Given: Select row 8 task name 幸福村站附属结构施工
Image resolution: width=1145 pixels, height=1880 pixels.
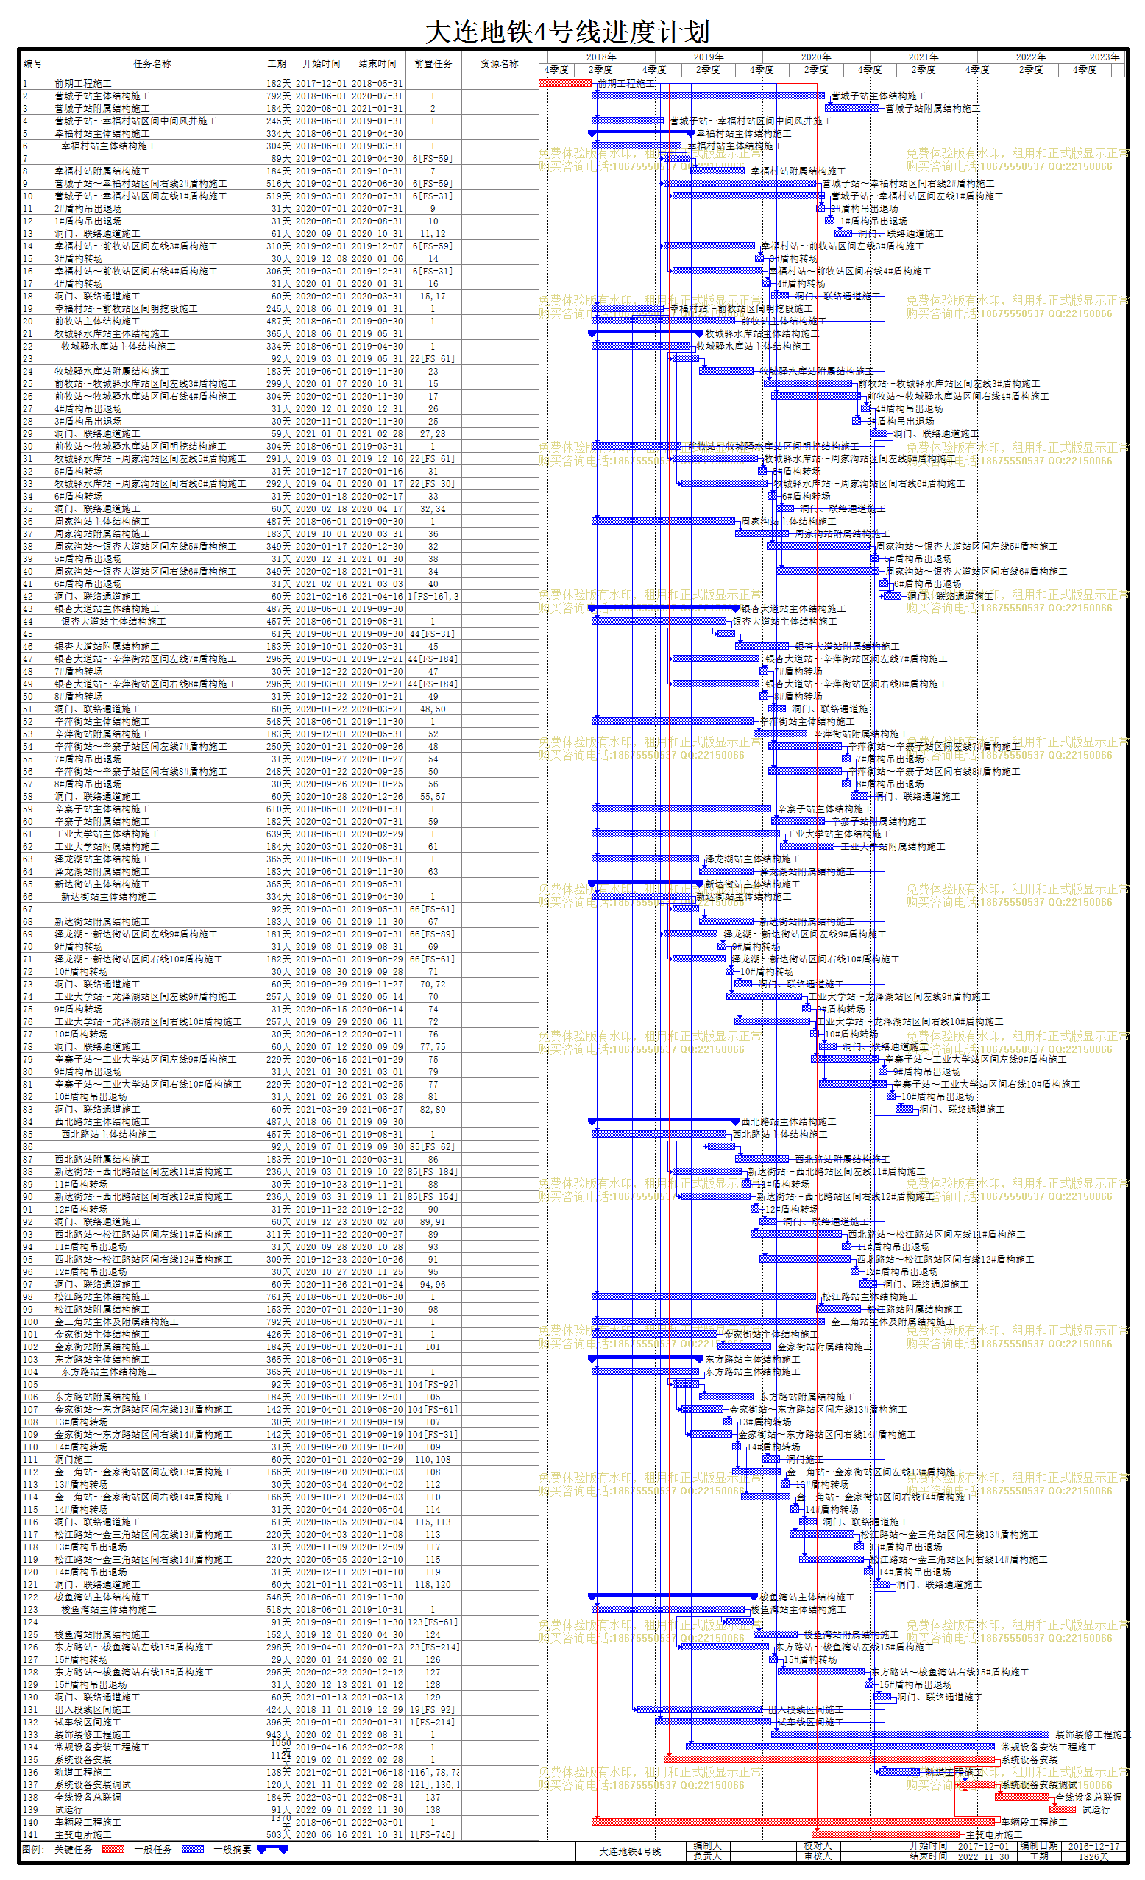Looking at the screenshot, I should click(102, 171).
